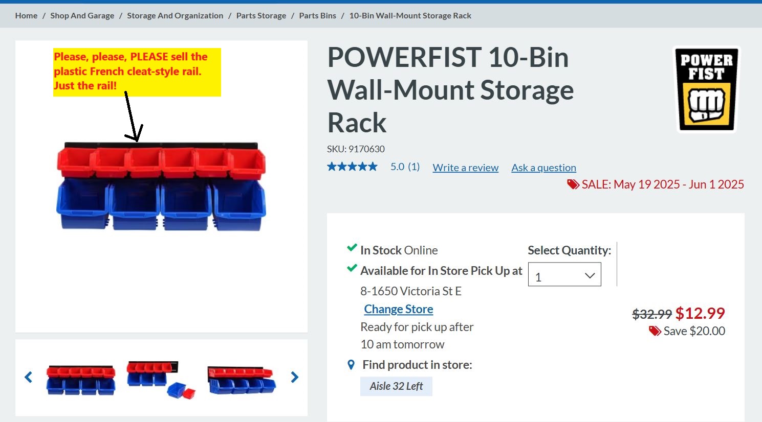
Task: Click the previous image arrow in carousel
Action: click(x=29, y=378)
